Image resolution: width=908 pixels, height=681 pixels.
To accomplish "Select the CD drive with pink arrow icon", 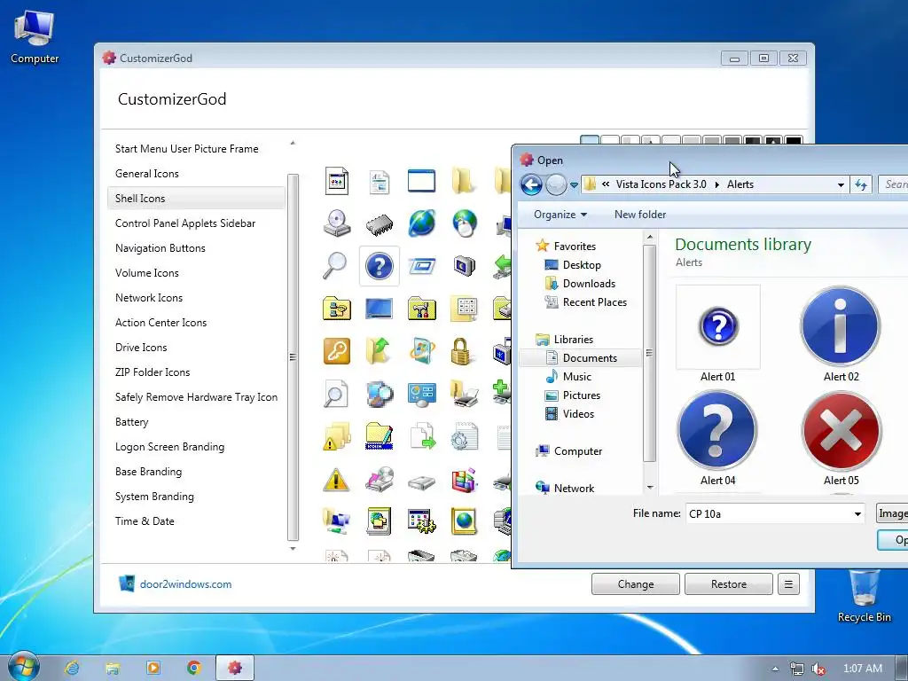I will coord(380,480).
